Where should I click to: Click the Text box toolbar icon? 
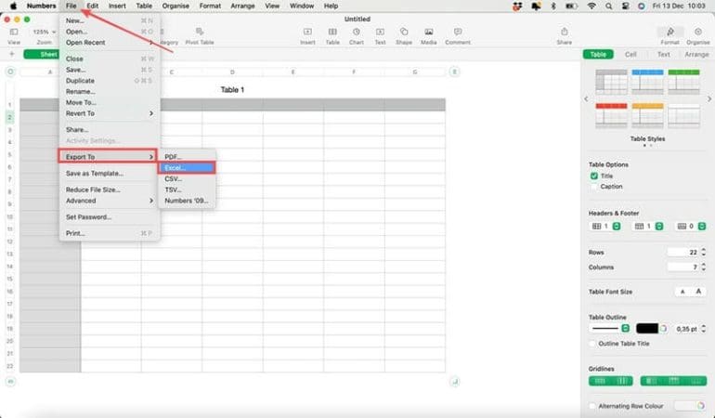pos(380,32)
